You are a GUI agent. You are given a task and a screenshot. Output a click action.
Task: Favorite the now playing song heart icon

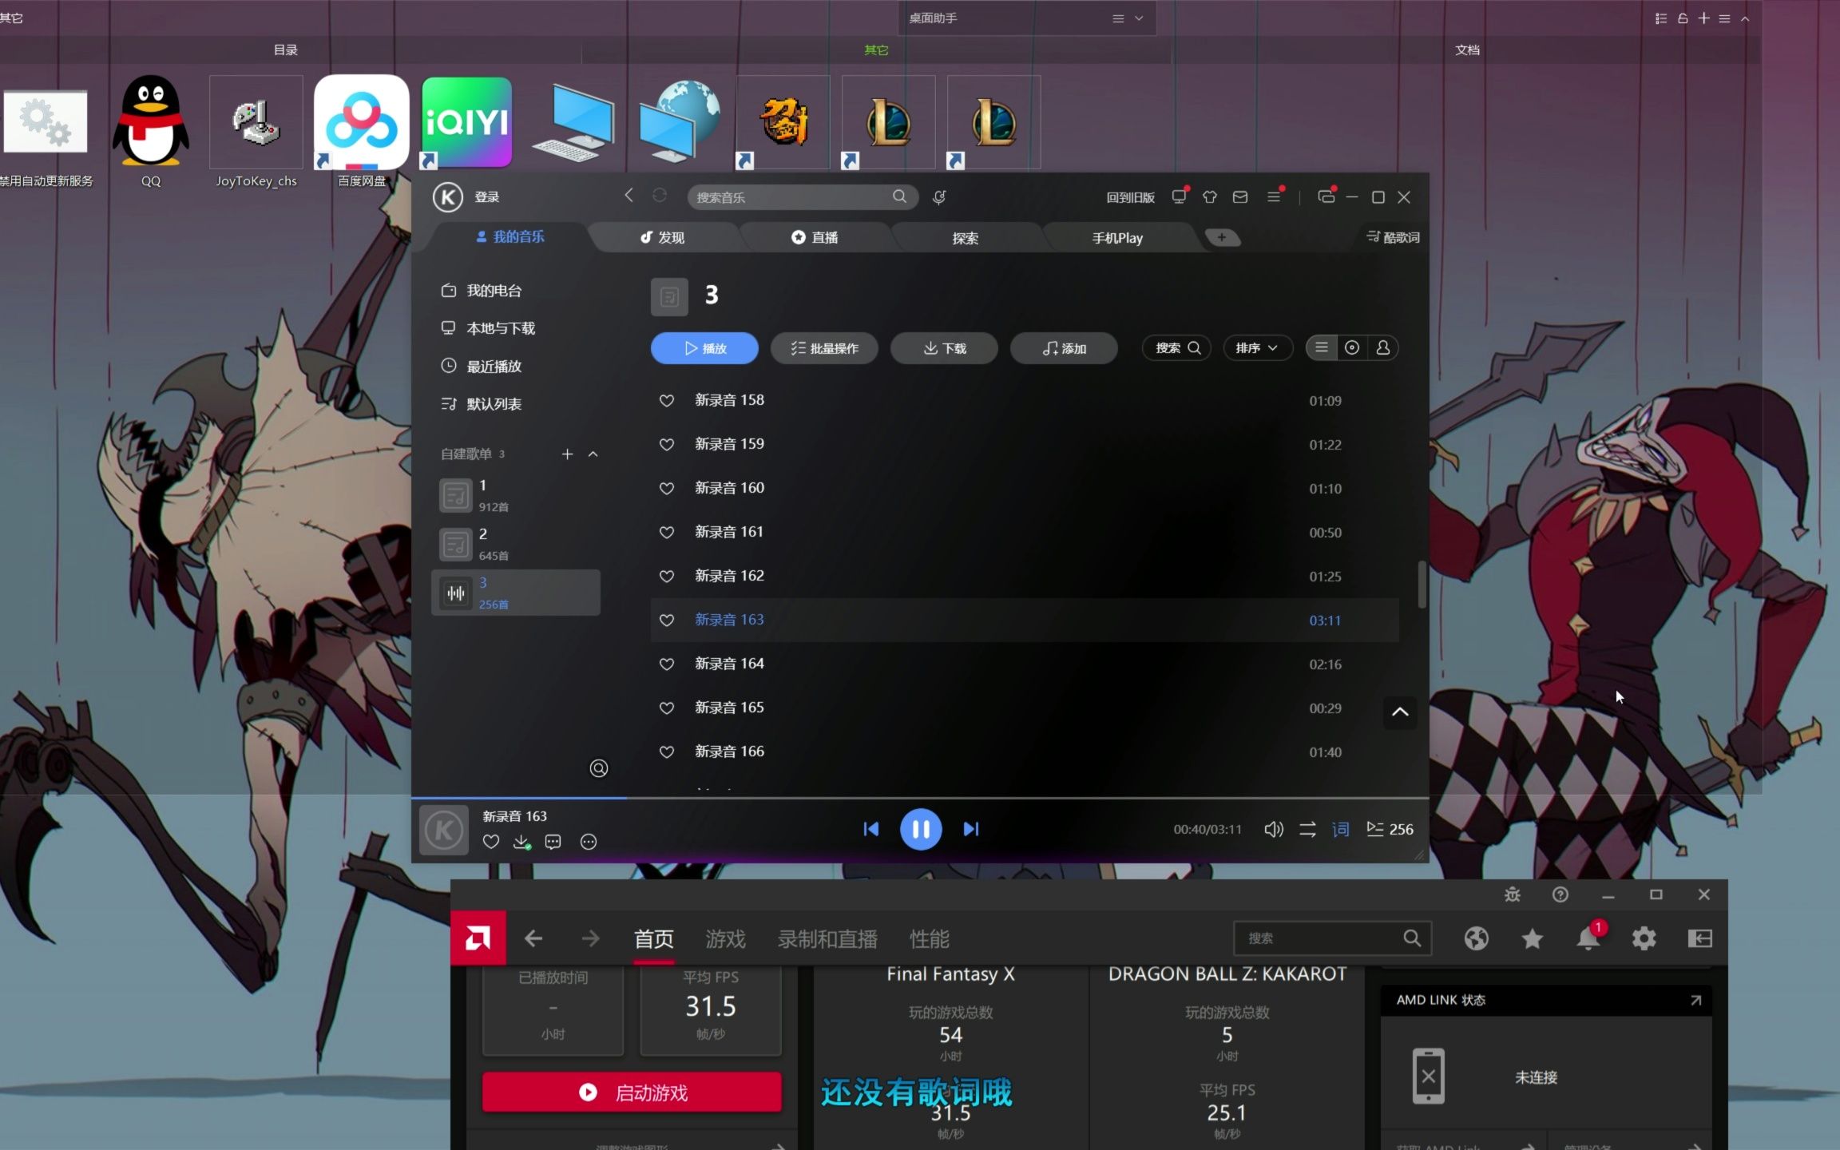click(x=491, y=842)
